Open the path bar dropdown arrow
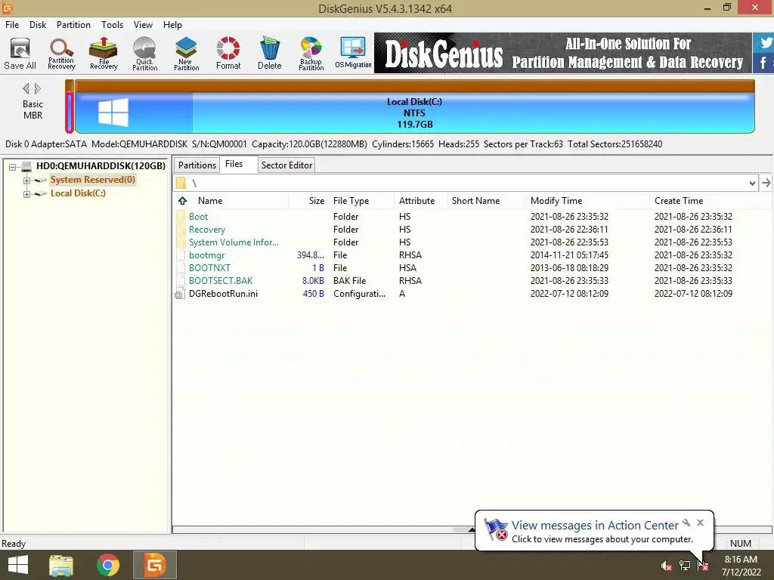Image resolution: width=774 pixels, height=580 pixels. (x=752, y=183)
